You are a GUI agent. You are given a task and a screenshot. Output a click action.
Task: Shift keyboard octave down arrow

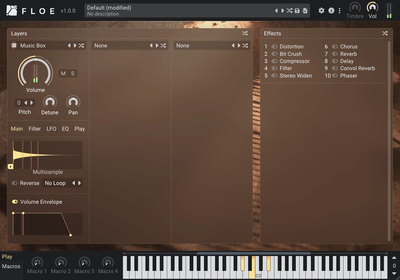tap(394, 273)
